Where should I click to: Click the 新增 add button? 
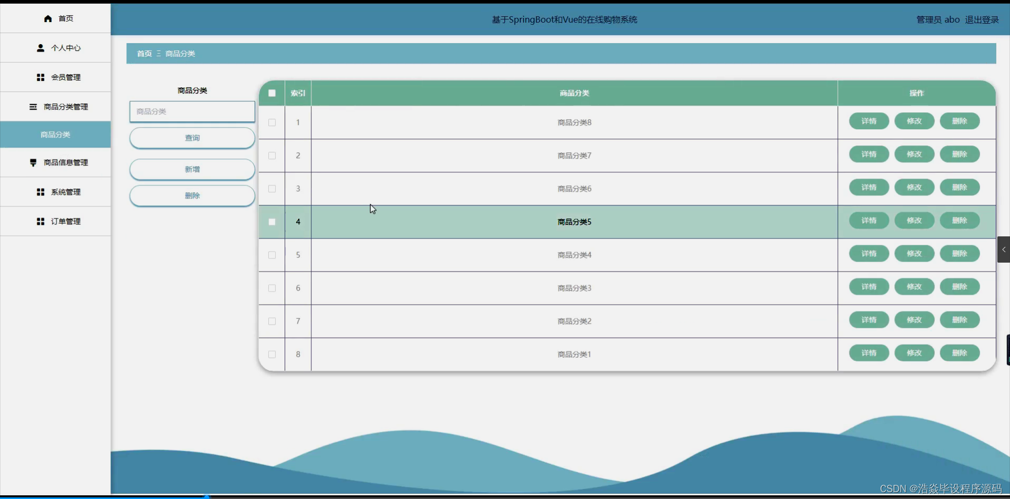point(191,169)
